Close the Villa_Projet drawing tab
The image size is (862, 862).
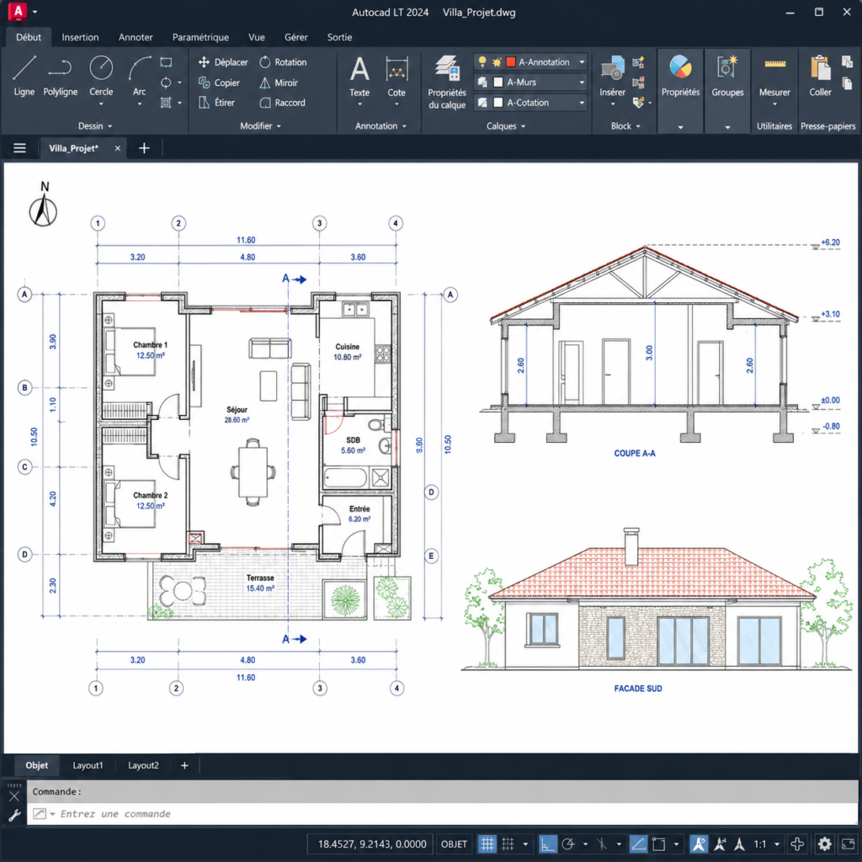click(117, 148)
